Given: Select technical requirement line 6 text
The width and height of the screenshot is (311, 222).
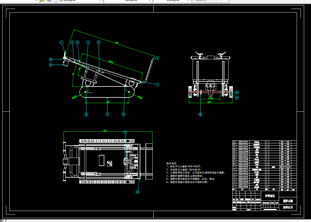Looking at the screenshot, I should [x=187, y=182].
